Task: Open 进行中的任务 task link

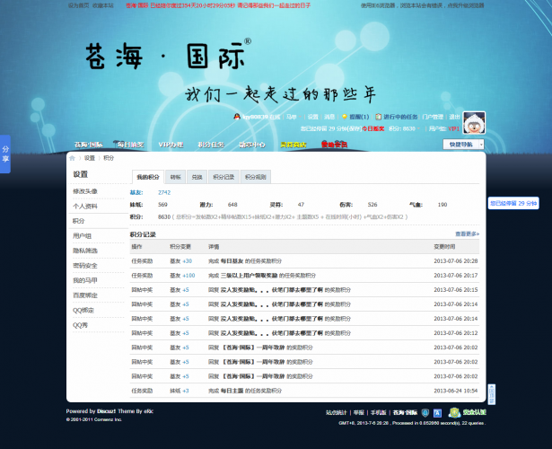Action: click(x=399, y=117)
